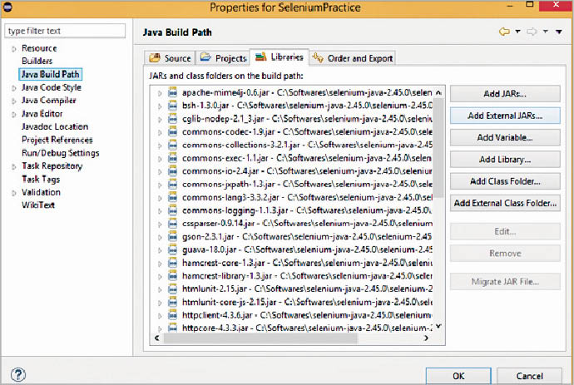This screenshot has height=385, width=574.
Task: Expand the Java Compiler node
Action: coord(13,101)
